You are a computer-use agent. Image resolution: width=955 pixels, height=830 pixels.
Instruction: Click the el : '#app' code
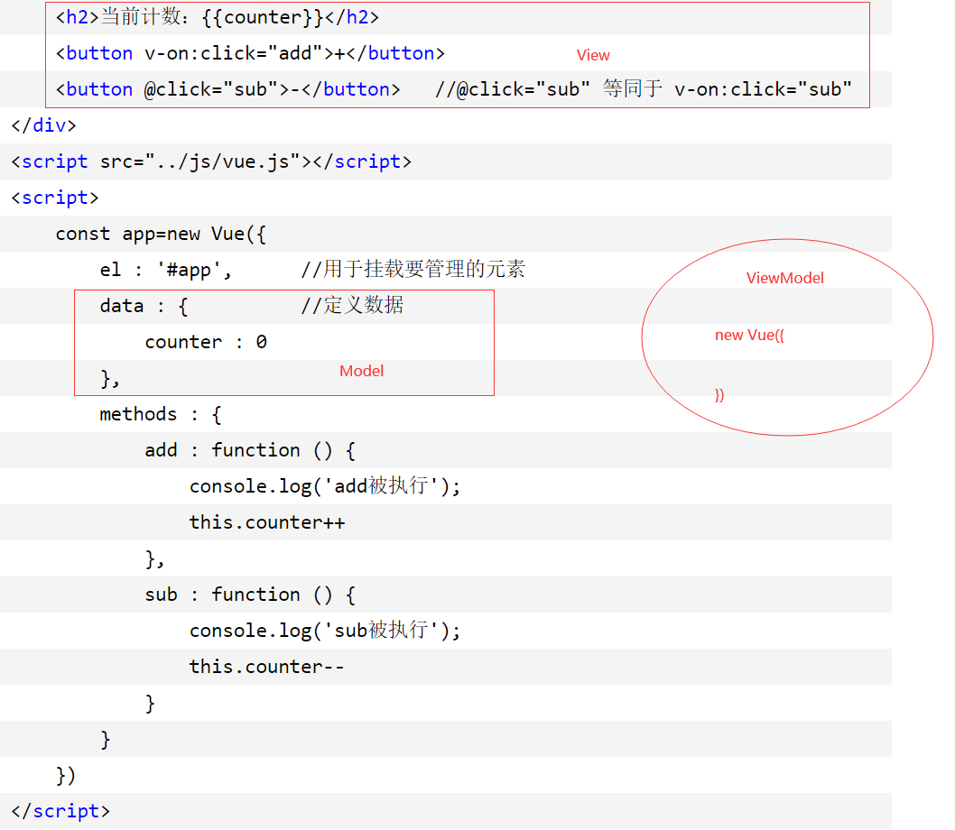coord(166,269)
